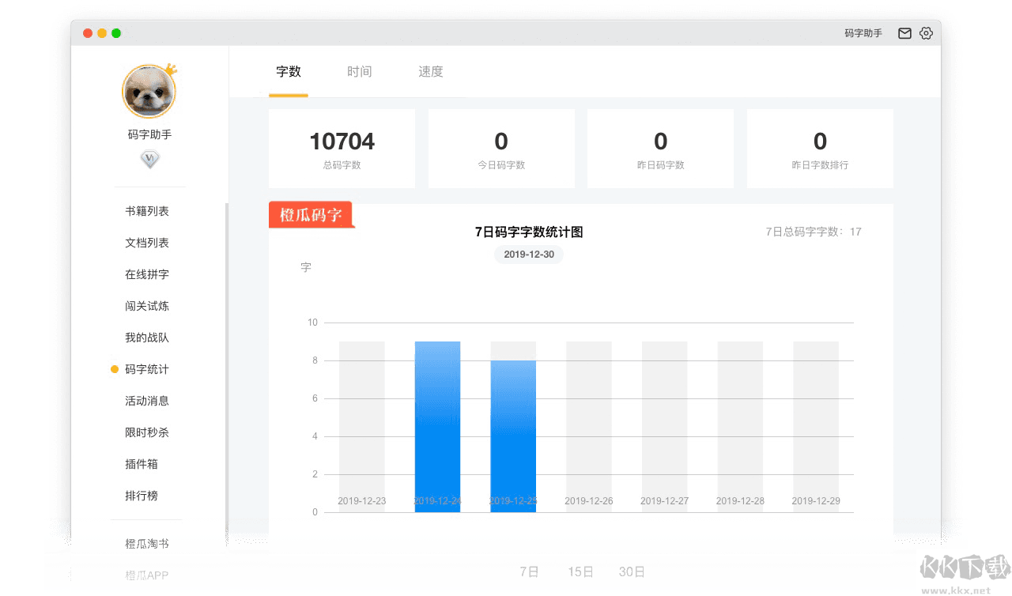Click the 橙瓜码字 orange logo banner

coord(311,215)
